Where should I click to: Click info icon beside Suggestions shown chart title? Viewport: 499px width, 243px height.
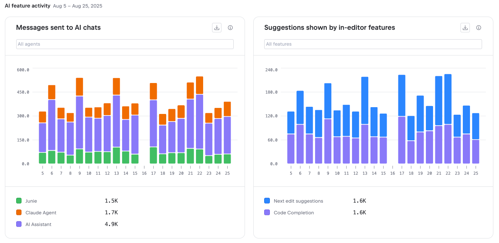pos(479,28)
